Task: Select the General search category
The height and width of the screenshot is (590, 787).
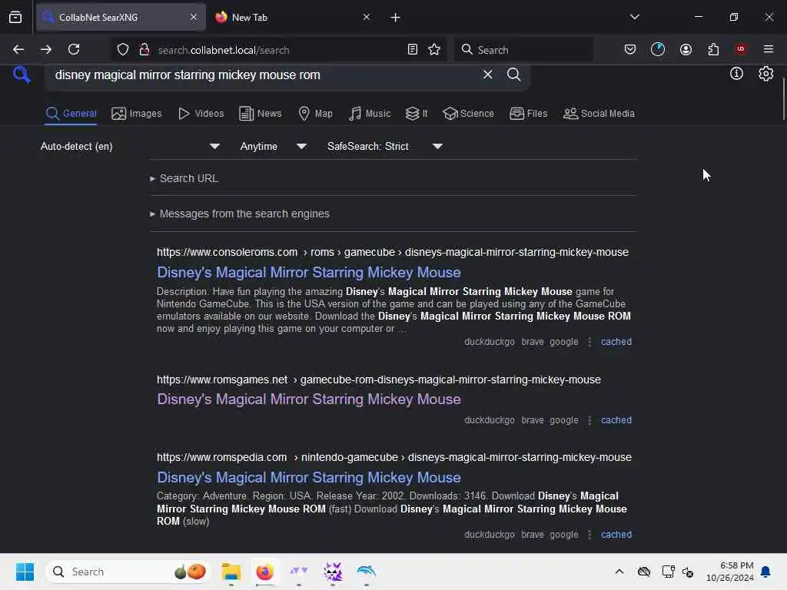Action: point(71,114)
